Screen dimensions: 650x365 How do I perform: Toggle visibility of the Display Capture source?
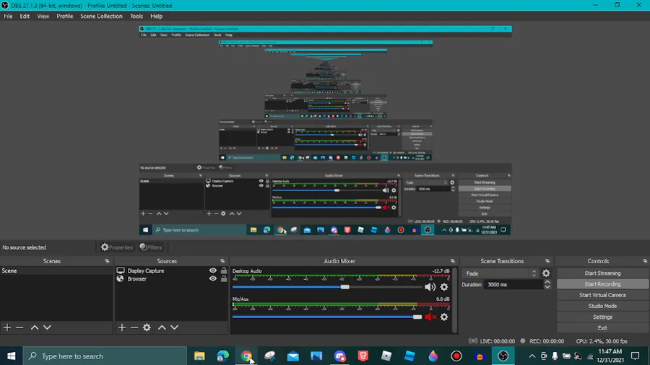(x=212, y=271)
